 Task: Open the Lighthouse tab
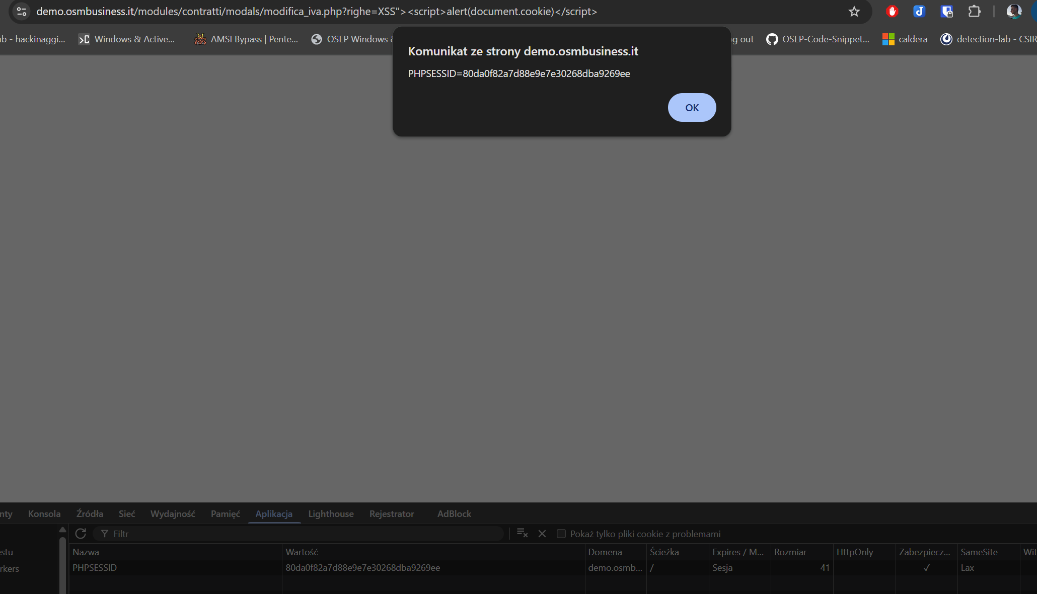pos(331,514)
